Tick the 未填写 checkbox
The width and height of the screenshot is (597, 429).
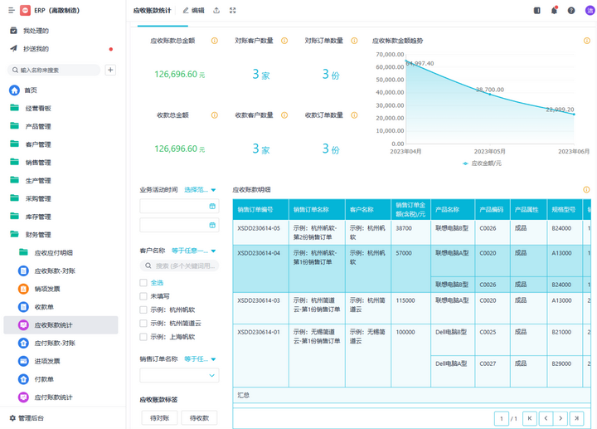click(143, 296)
